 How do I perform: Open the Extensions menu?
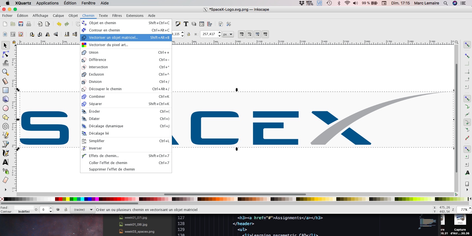tap(135, 15)
